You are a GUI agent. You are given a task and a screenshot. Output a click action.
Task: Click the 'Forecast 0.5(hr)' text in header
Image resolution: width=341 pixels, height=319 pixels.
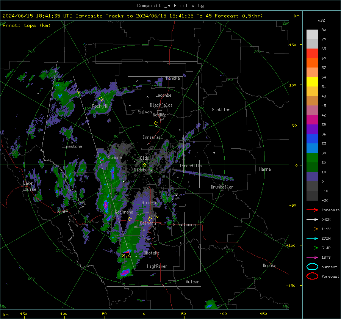[239, 16]
